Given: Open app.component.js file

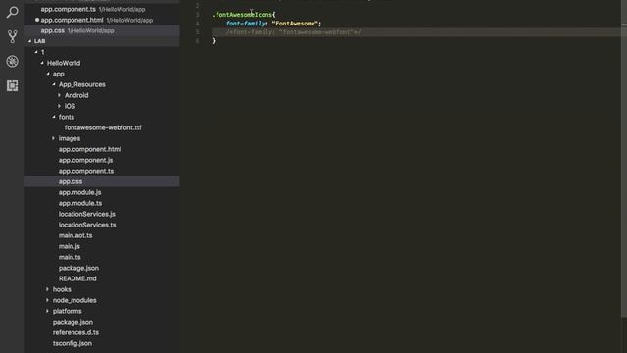Looking at the screenshot, I should pos(85,160).
